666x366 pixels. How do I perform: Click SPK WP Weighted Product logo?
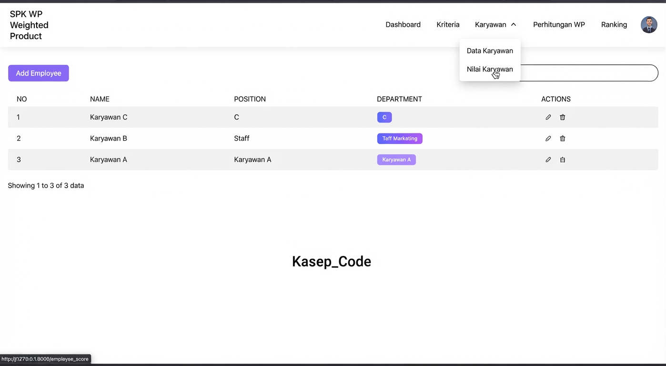29,25
